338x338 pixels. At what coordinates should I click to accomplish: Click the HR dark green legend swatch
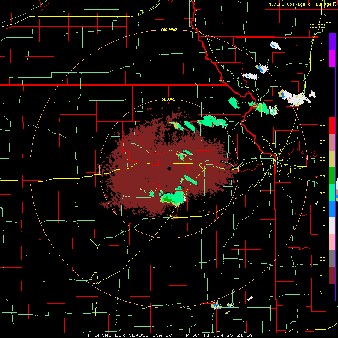click(x=332, y=176)
